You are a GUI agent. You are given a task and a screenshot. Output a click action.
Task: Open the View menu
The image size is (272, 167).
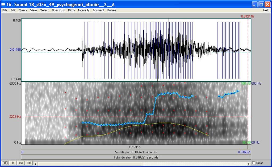point(34,10)
